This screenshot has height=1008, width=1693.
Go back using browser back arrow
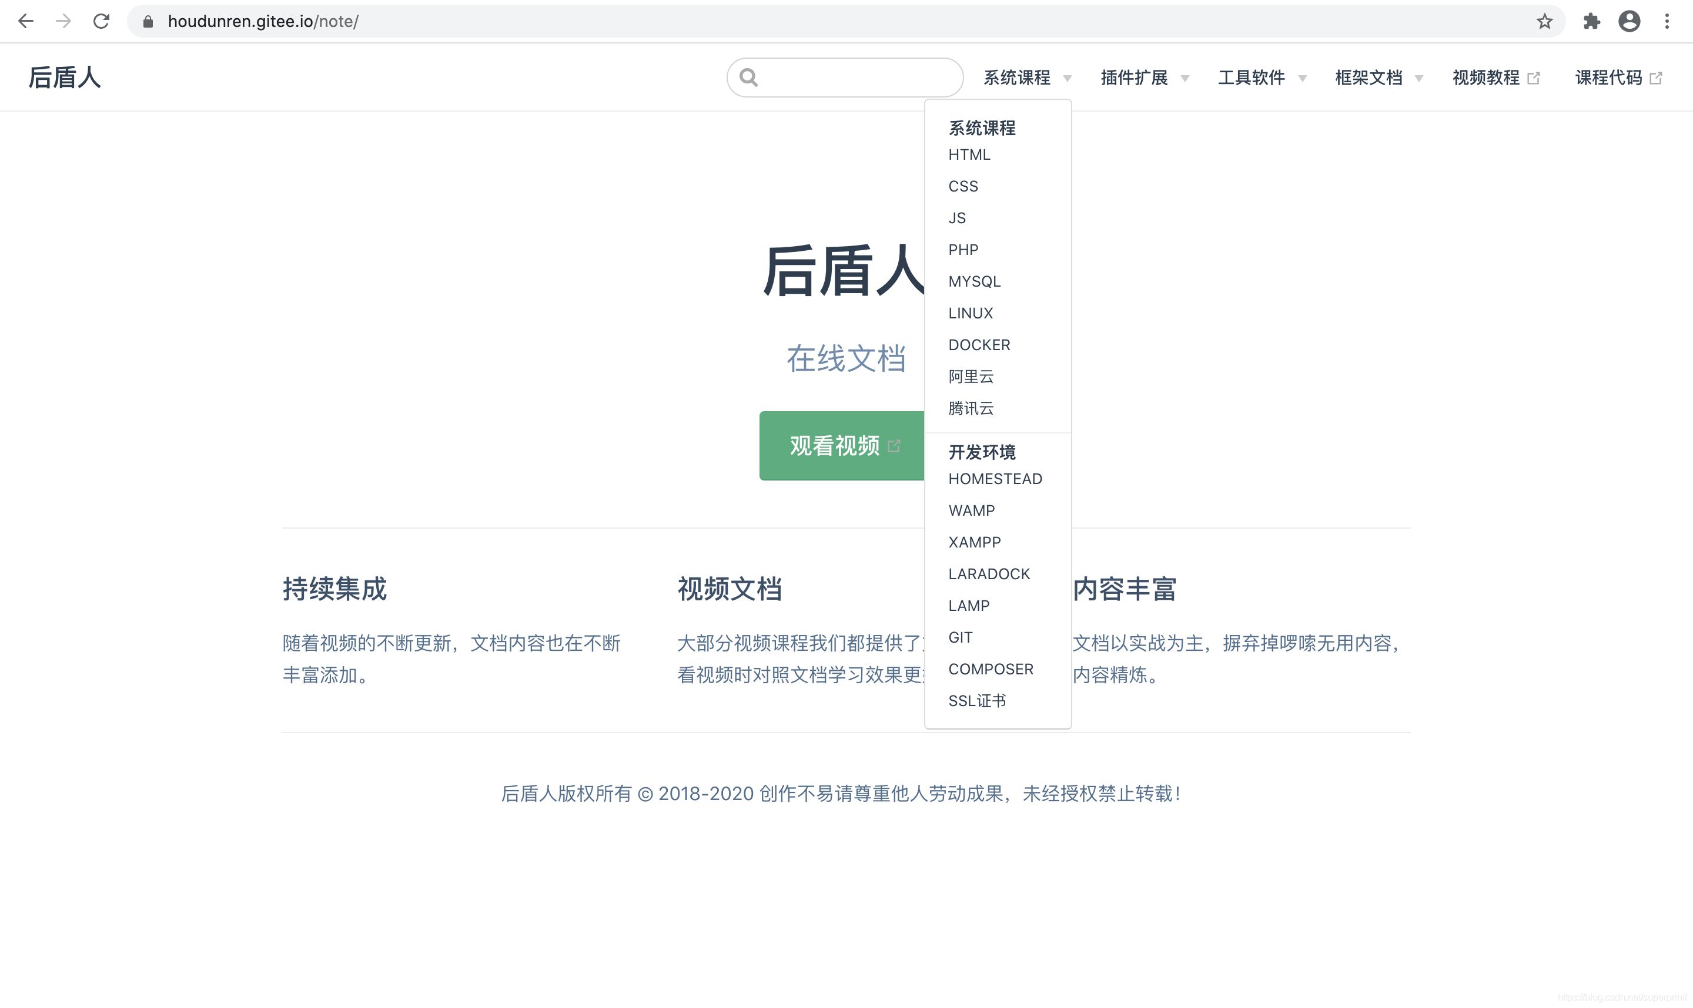26,21
